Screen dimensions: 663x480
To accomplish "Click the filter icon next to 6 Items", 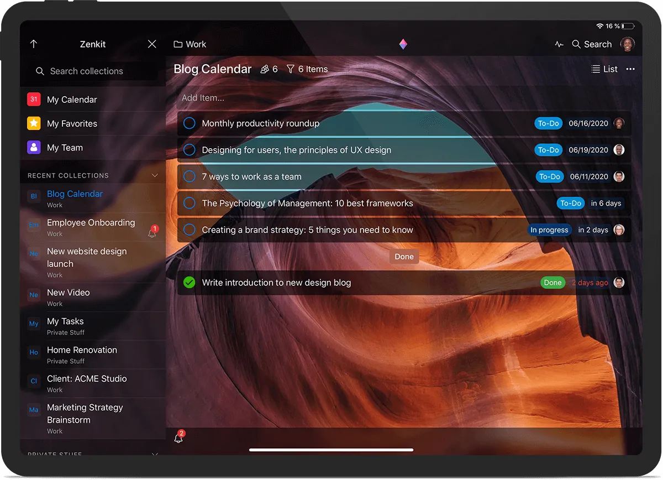I will [x=290, y=69].
